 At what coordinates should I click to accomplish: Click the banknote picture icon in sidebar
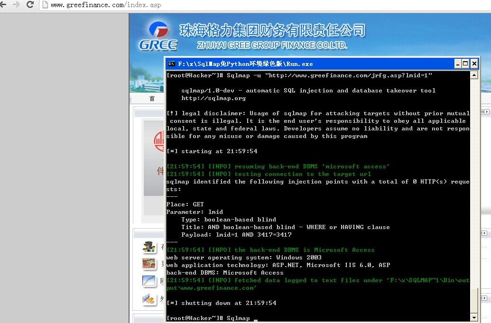(x=149, y=264)
